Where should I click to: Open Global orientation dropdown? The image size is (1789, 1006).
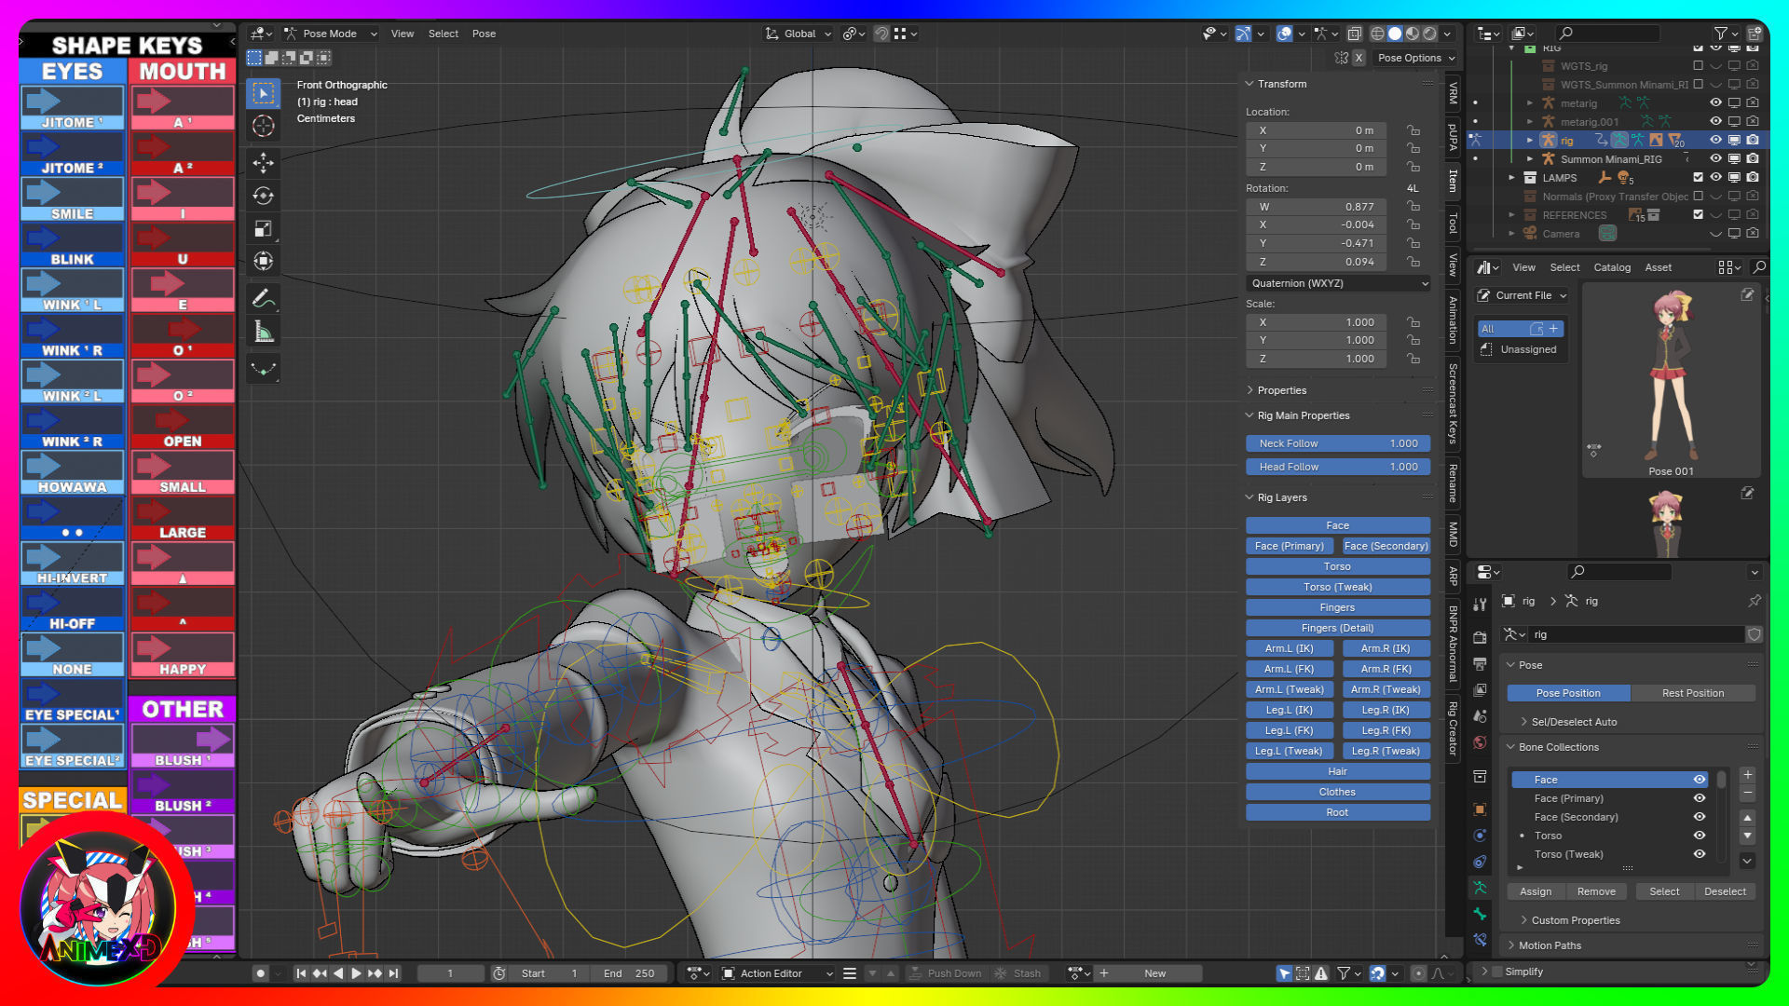(x=798, y=34)
